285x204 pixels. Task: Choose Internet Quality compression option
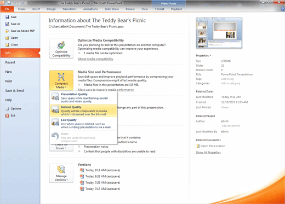(83, 110)
